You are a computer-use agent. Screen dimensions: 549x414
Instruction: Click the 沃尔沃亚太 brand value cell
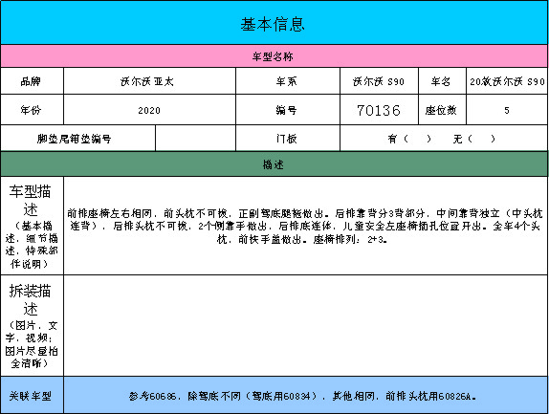click(149, 81)
